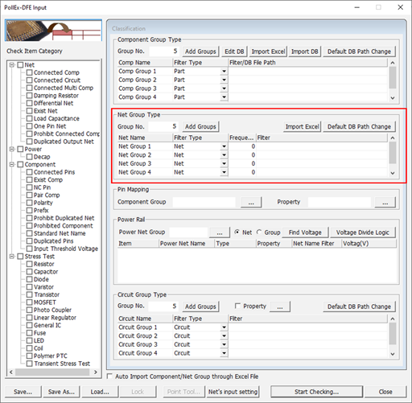Open Filter Type dropdown for Net Group 4

pyautogui.click(x=224, y=172)
